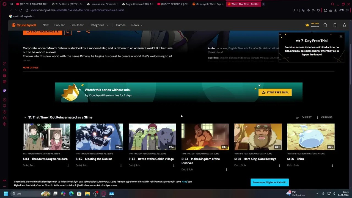Reload the current page
Viewport: 352px width, 198px height.
click(21, 10)
